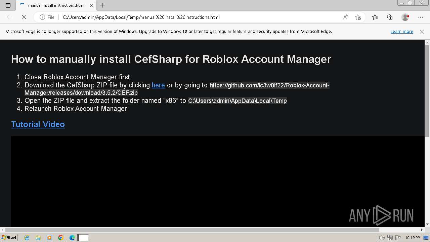Click the scroll down arrow
430x242 pixels.
(427, 224)
